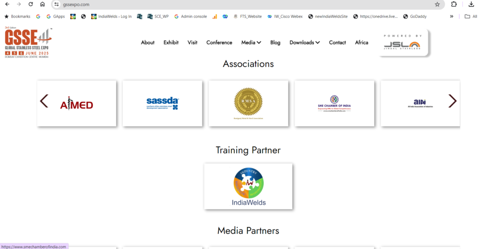Click the GSSE Global Stainless Steel Expo logo
The height and width of the screenshot is (249, 478).
point(28,43)
